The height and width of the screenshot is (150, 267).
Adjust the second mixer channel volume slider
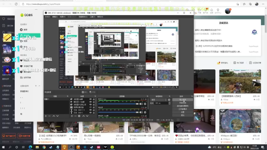point(118,112)
